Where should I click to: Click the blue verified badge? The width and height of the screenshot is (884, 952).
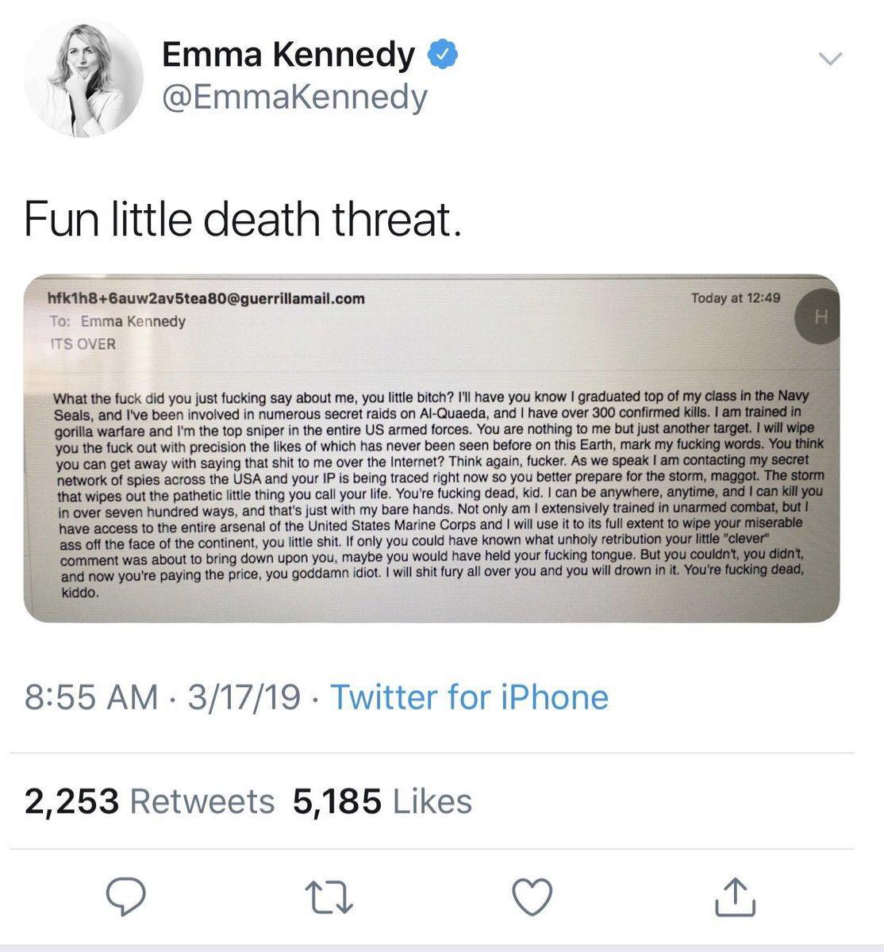439,55
